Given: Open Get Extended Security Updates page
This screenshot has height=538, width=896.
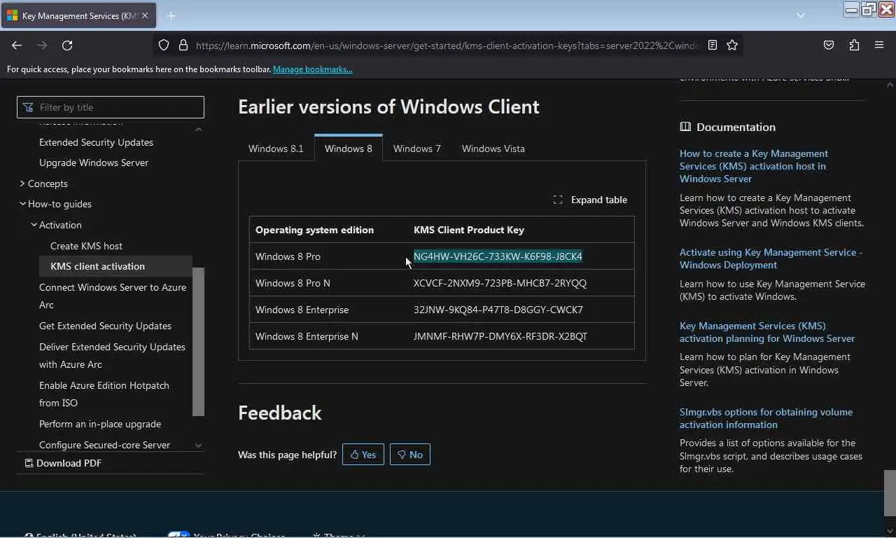Looking at the screenshot, I should (x=105, y=326).
